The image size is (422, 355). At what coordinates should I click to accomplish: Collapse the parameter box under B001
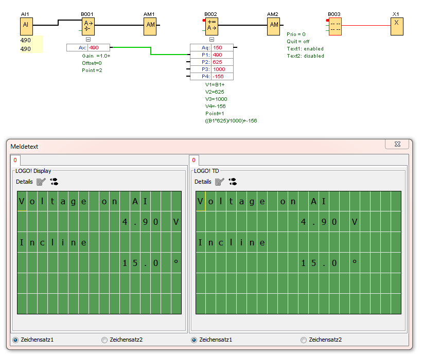[x=88, y=39]
